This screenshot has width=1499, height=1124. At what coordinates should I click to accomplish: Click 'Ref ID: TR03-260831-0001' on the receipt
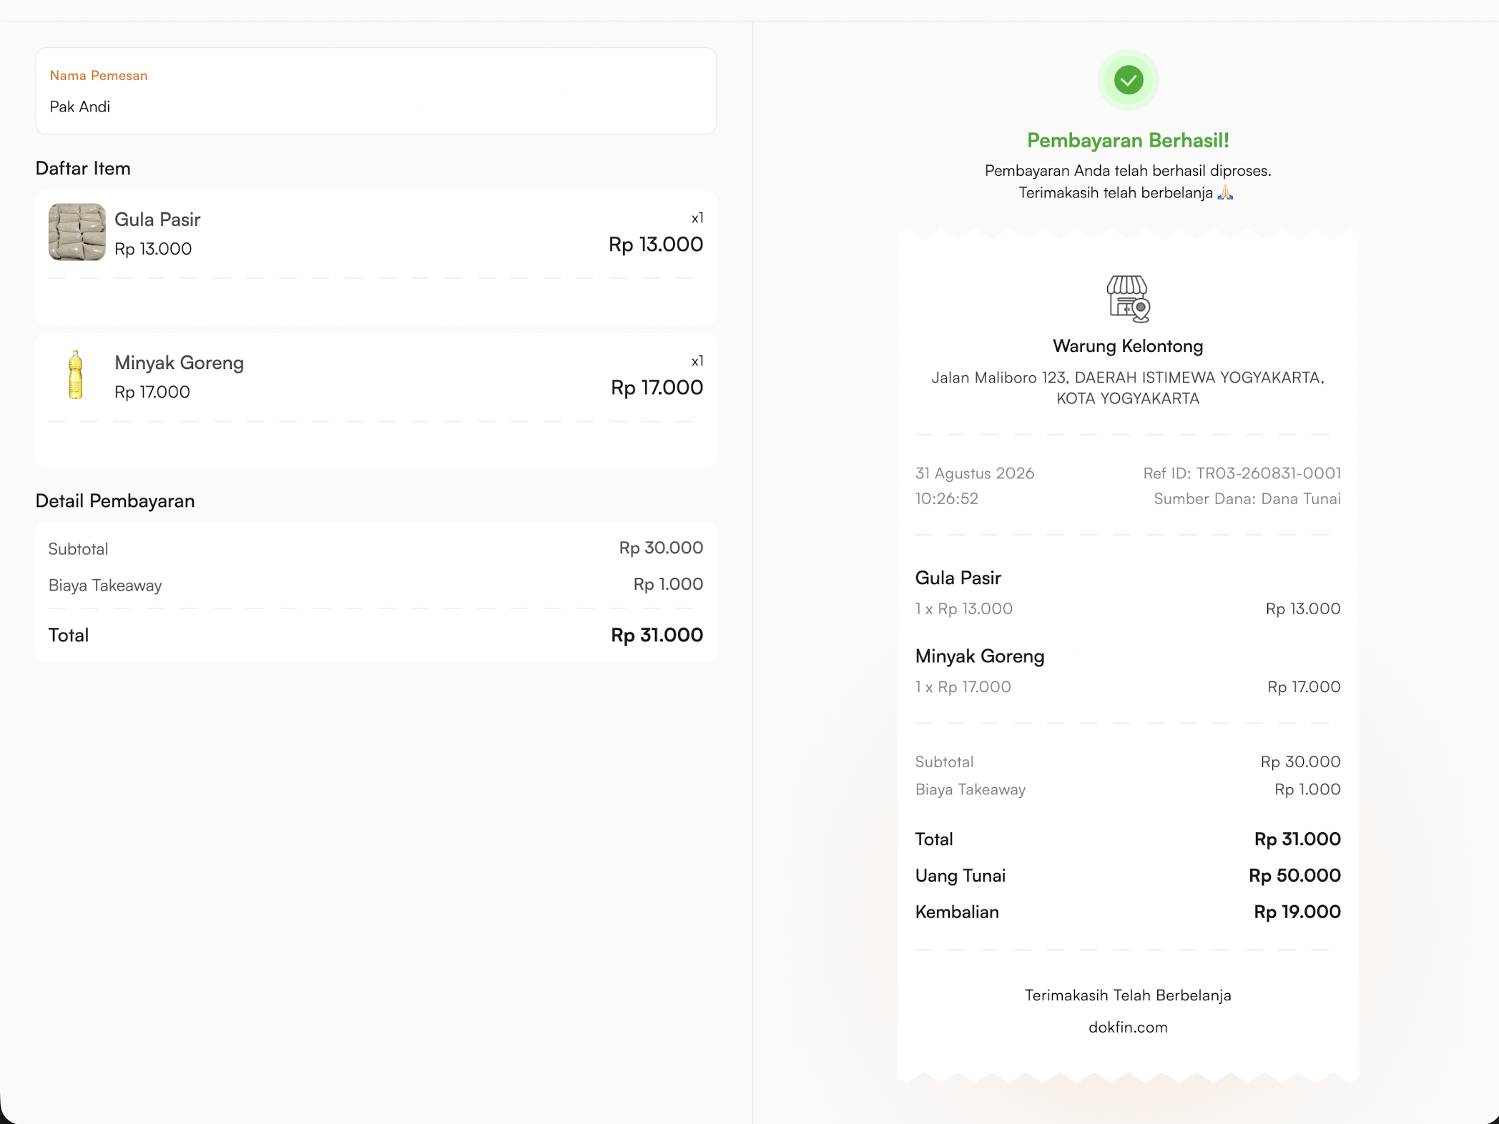pos(1242,473)
